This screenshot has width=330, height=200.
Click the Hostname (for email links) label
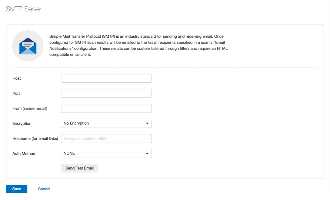35,139
